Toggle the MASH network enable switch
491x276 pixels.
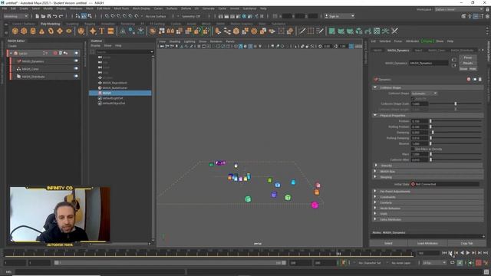(76, 53)
